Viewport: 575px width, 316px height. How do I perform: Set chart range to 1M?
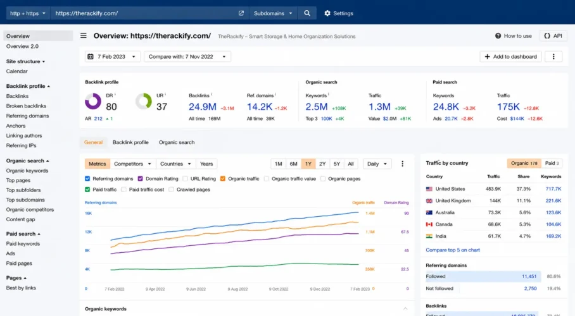(279, 164)
